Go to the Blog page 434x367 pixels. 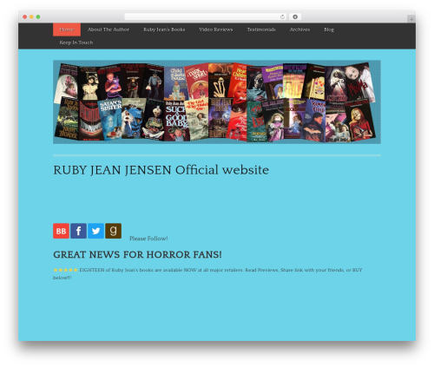pos(329,29)
